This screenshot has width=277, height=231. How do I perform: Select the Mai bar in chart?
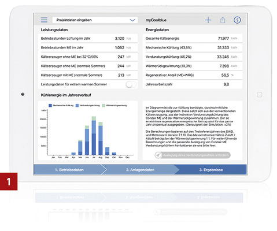(80, 147)
